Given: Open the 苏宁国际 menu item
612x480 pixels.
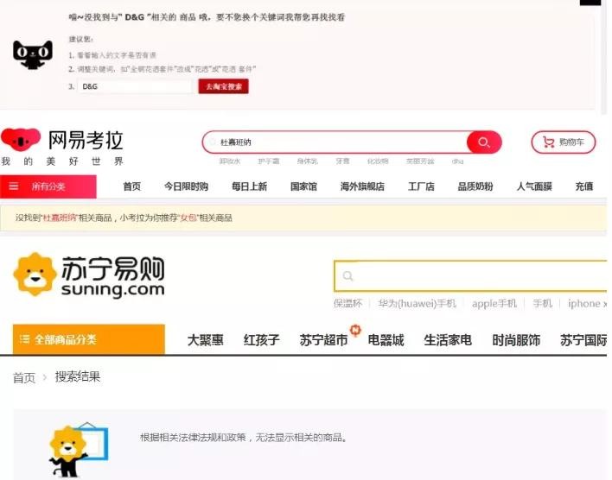Looking at the screenshot, I should tap(583, 340).
